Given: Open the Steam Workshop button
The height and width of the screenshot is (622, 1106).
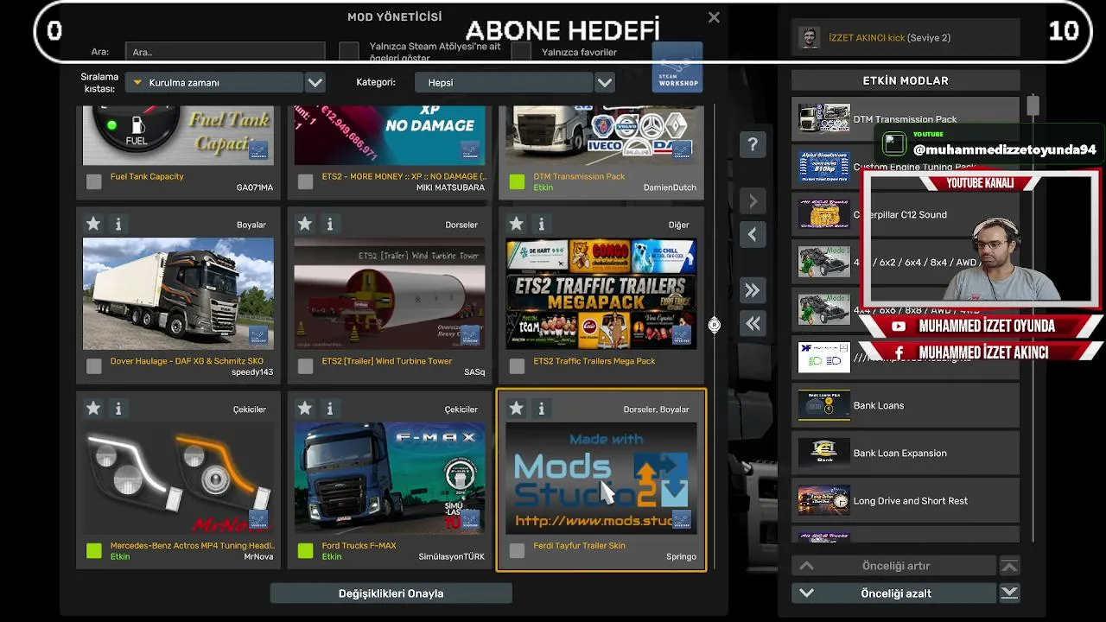Looking at the screenshot, I should (x=677, y=67).
